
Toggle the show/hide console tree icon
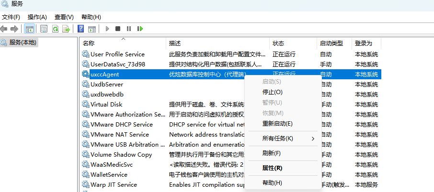pos(29,29)
